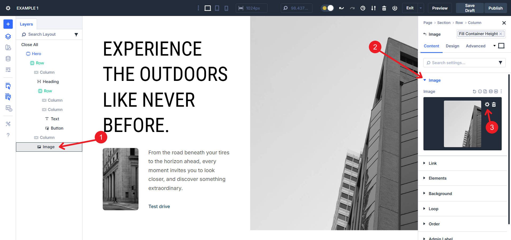Switch to the Advanced tab

click(x=476, y=46)
